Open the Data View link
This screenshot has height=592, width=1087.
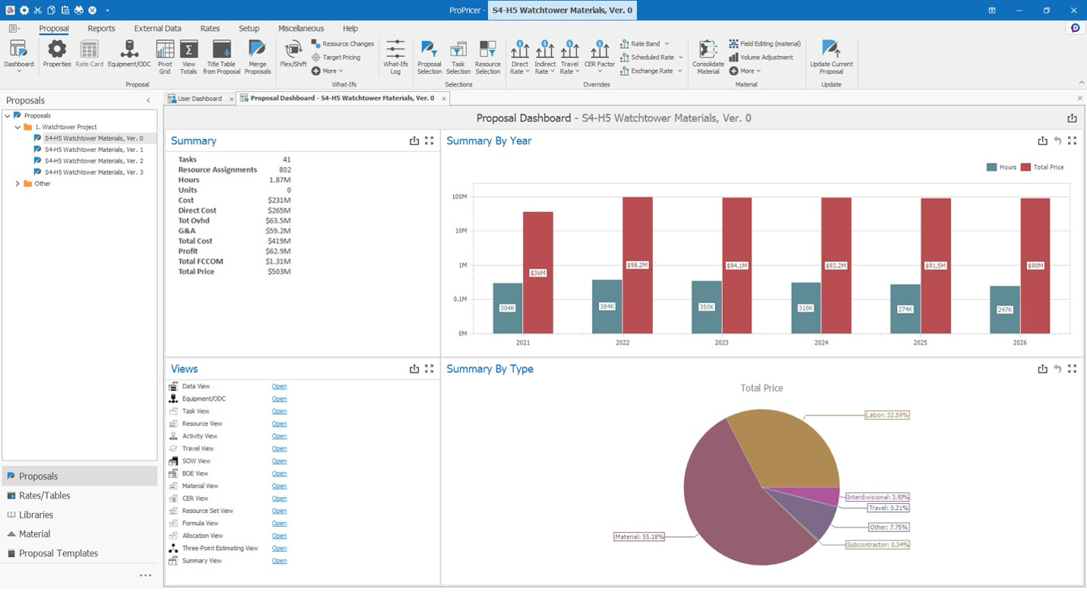[x=279, y=387]
